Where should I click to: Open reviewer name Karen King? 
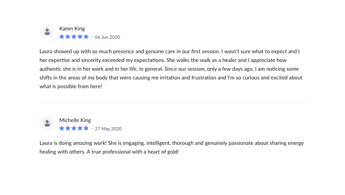[x=72, y=29]
